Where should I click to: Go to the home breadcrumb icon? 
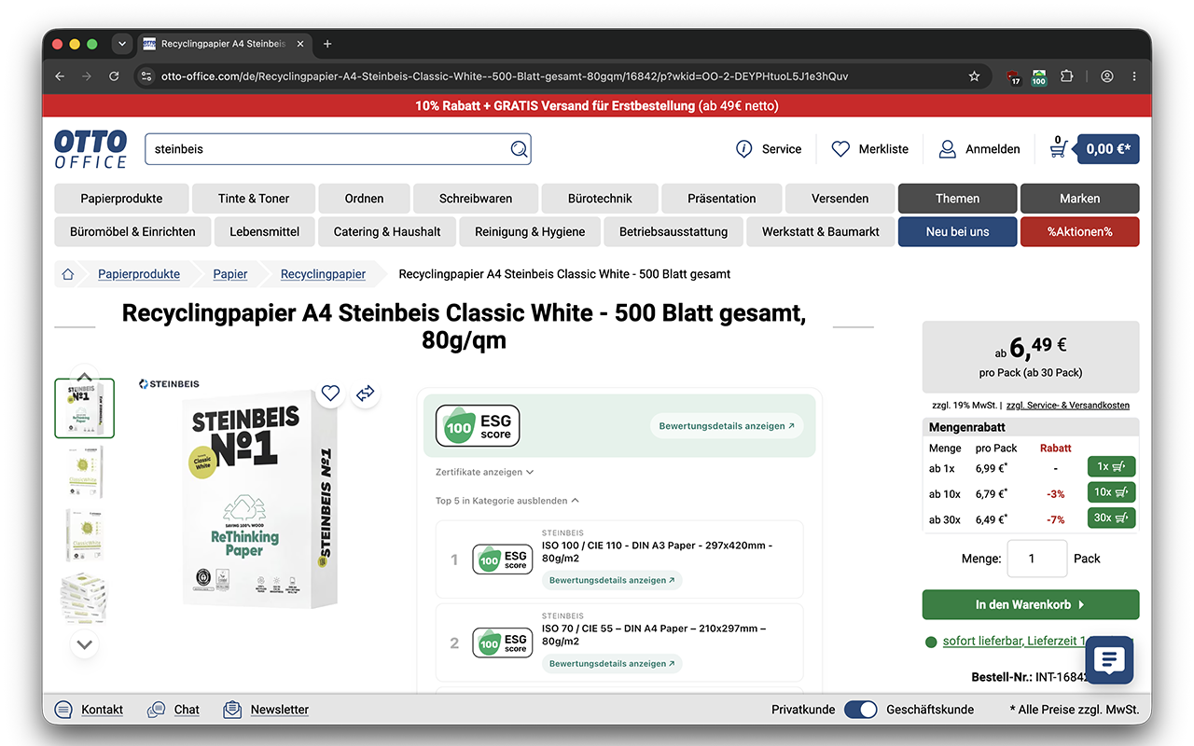67,274
